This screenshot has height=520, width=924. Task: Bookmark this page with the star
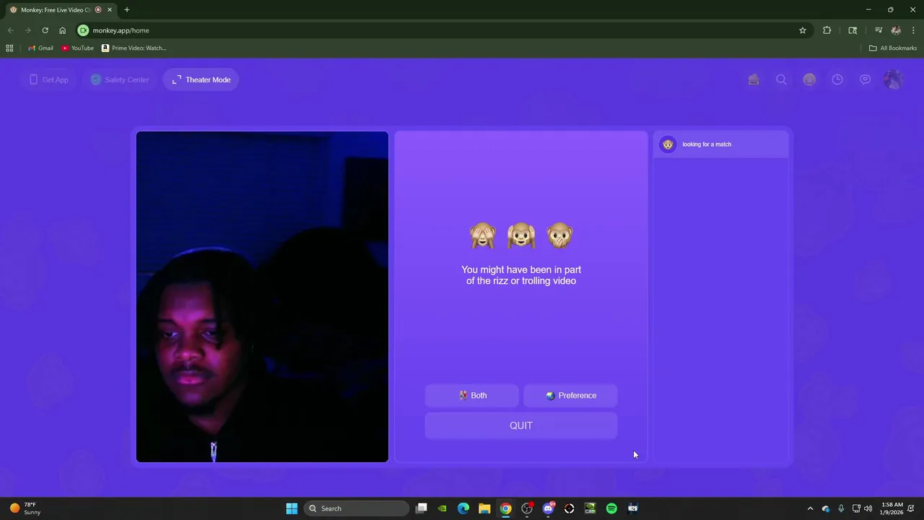pos(802,30)
